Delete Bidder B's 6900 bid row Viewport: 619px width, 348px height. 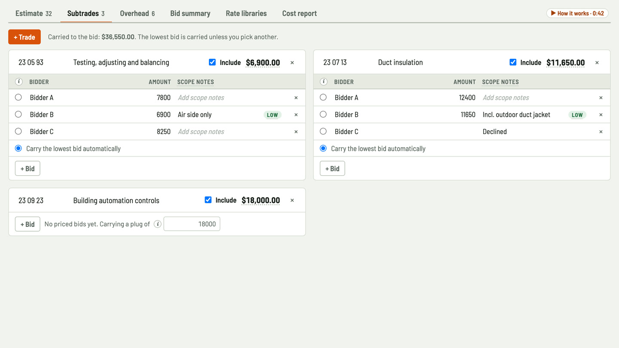[x=296, y=115]
